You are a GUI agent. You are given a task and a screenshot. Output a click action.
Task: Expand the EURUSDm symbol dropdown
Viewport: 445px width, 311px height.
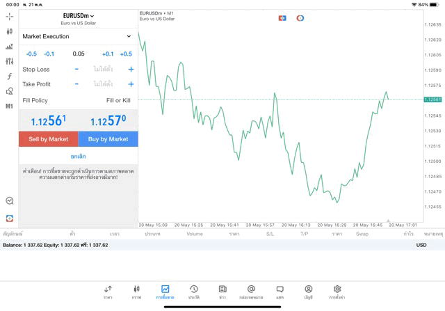coord(79,16)
